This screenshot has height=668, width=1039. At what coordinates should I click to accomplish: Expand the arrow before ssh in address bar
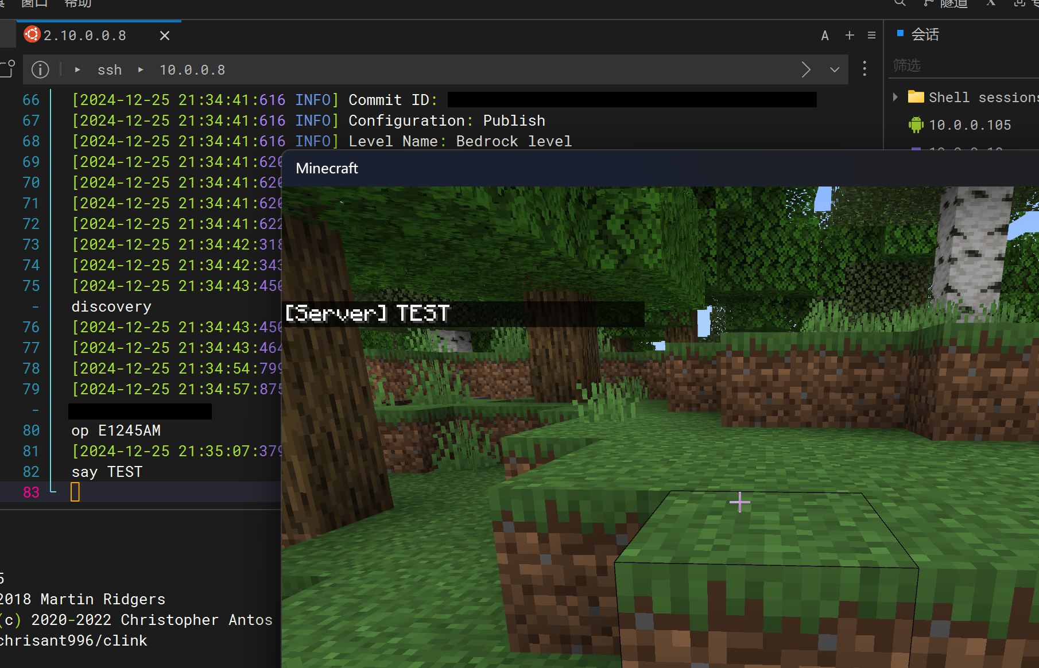point(77,70)
